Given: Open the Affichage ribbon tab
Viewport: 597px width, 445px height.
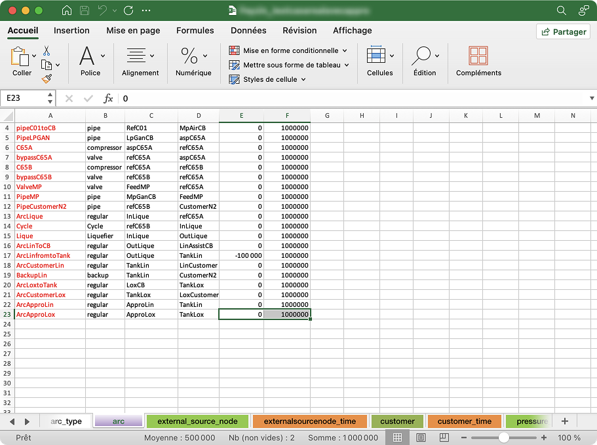Looking at the screenshot, I should 353,30.
